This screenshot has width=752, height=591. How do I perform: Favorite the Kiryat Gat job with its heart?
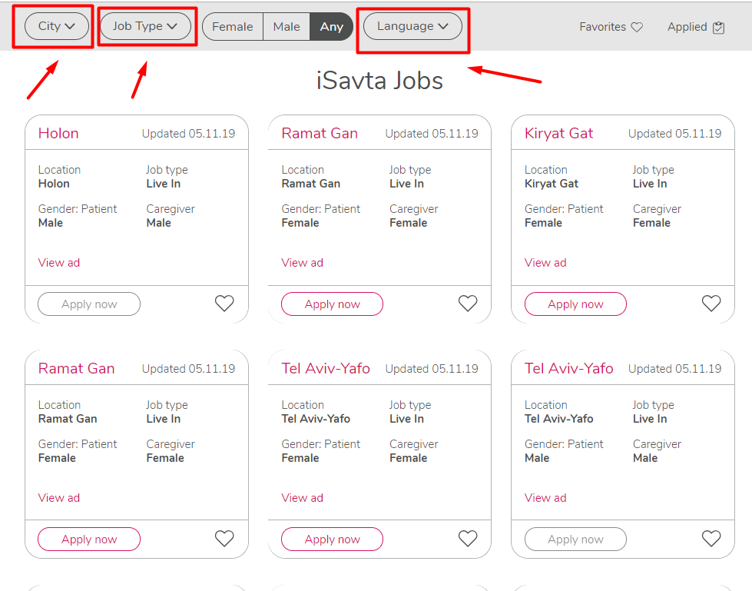tap(711, 303)
